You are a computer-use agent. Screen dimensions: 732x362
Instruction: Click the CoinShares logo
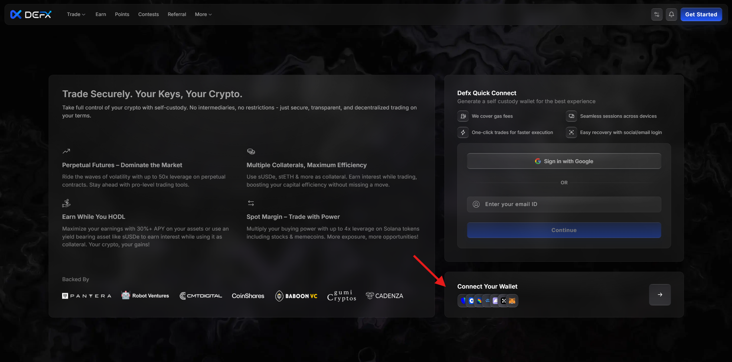(x=248, y=296)
